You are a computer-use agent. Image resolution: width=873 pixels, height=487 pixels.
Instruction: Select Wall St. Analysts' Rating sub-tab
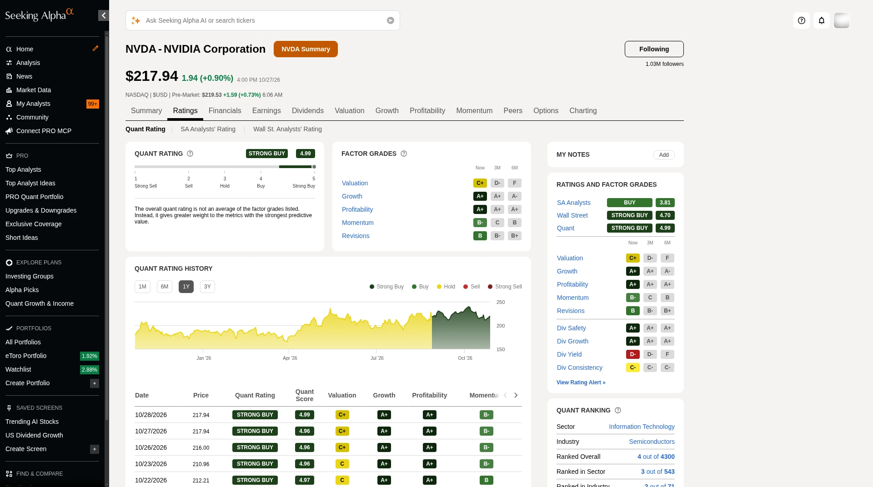pyautogui.click(x=287, y=129)
